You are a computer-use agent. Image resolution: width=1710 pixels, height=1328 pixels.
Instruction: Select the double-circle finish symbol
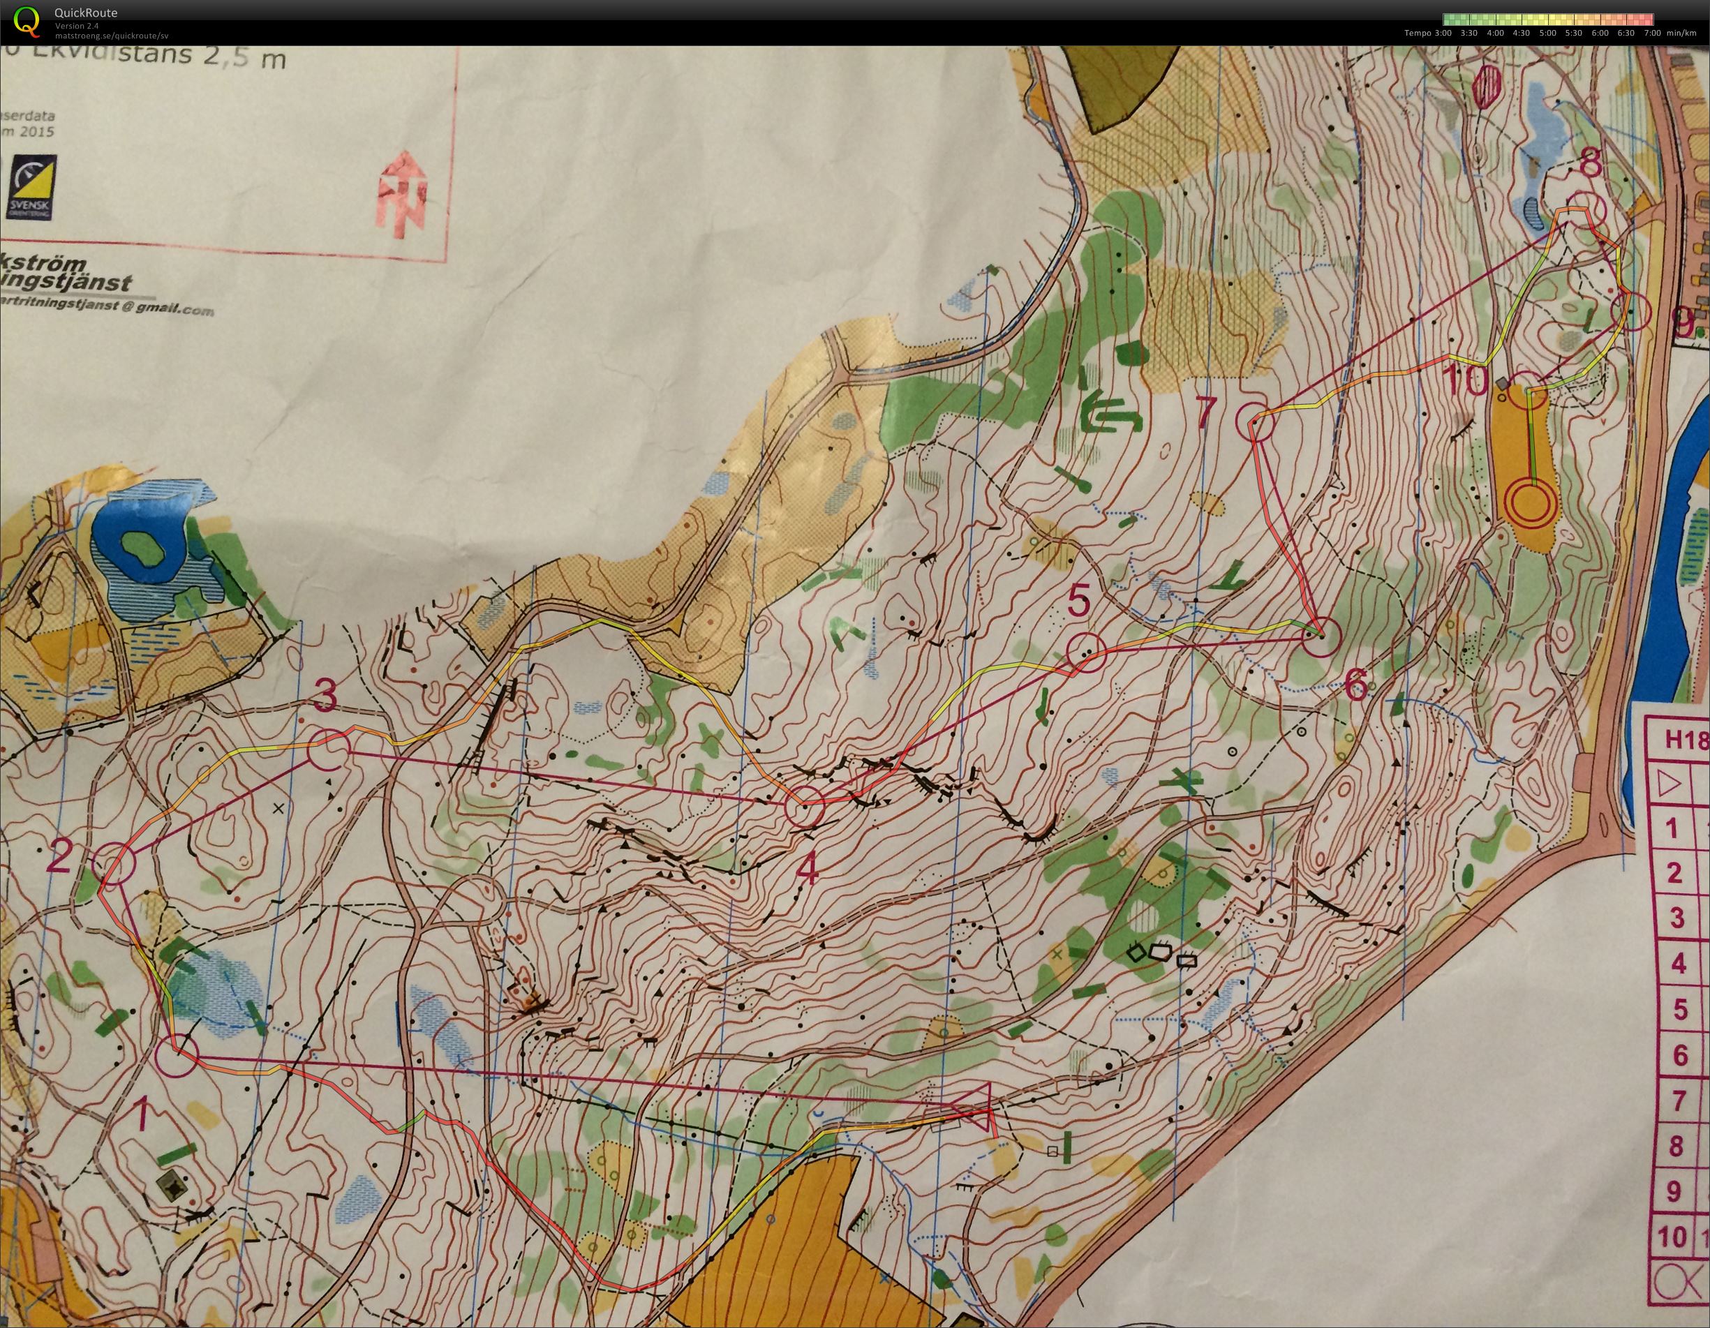pyautogui.click(x=1531, y=502)
